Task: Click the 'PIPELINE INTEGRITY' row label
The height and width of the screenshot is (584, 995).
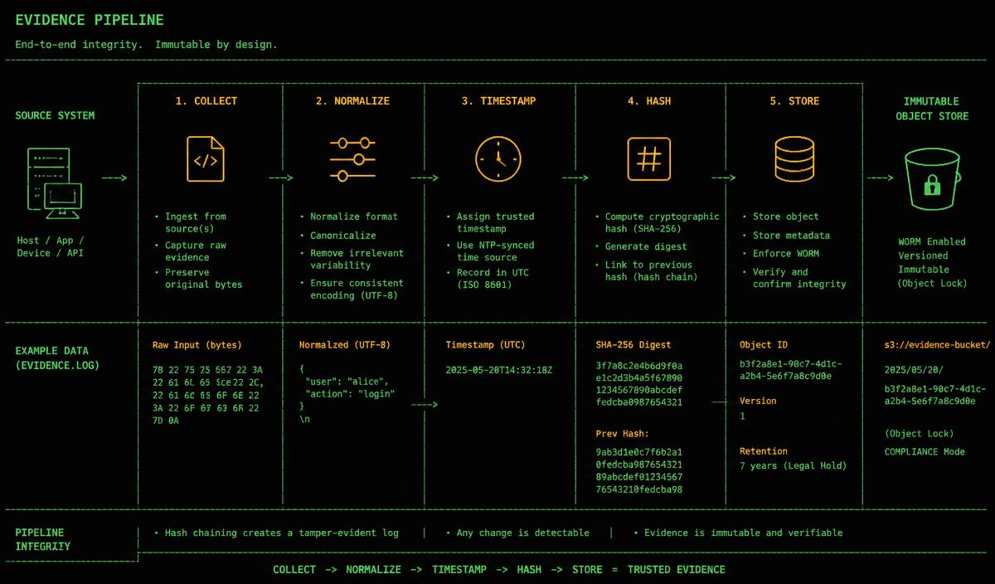Action: click(43, 539)
